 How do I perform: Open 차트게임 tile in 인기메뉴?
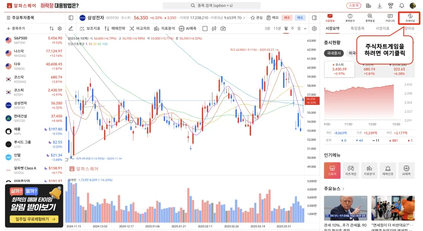click(351, 170)
